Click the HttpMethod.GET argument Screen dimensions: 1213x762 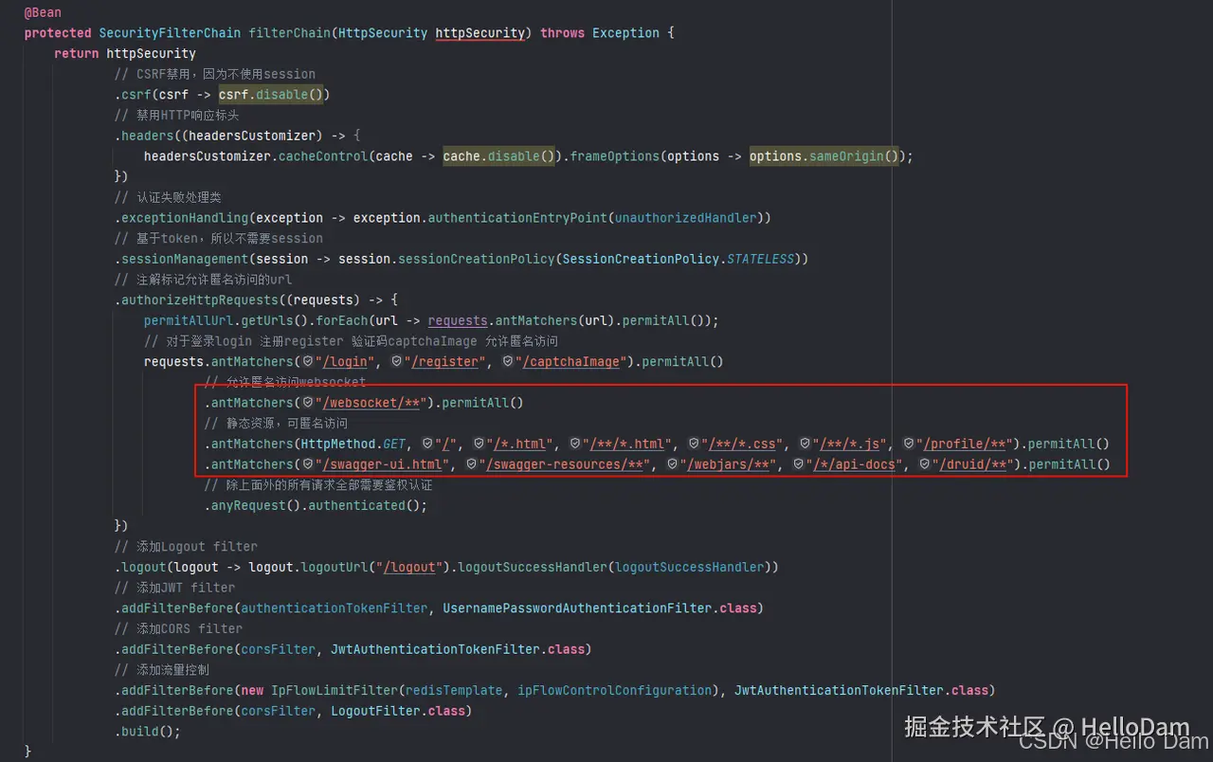[353, 444]
